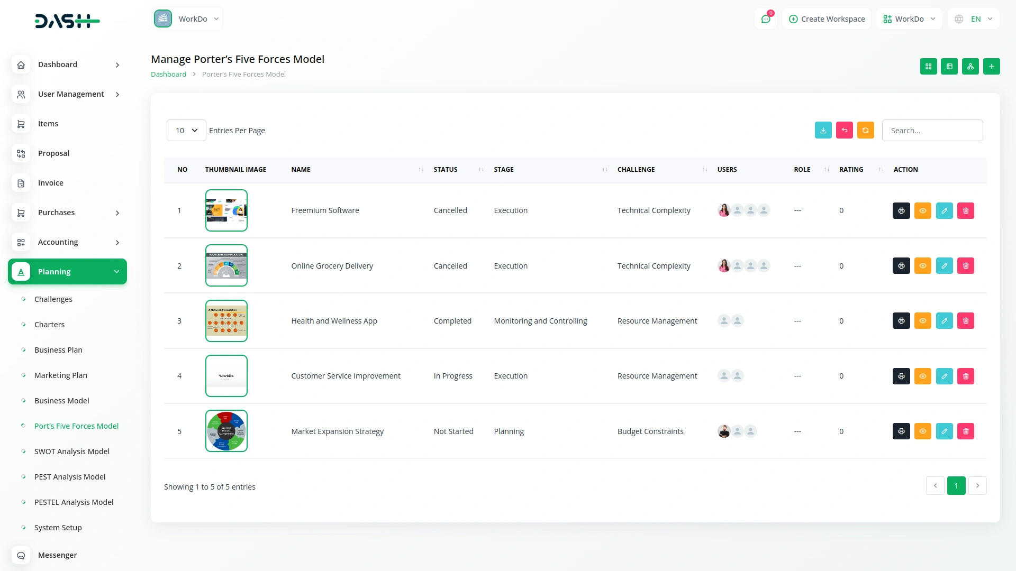Open the EN language dropdown

(974, 19)
